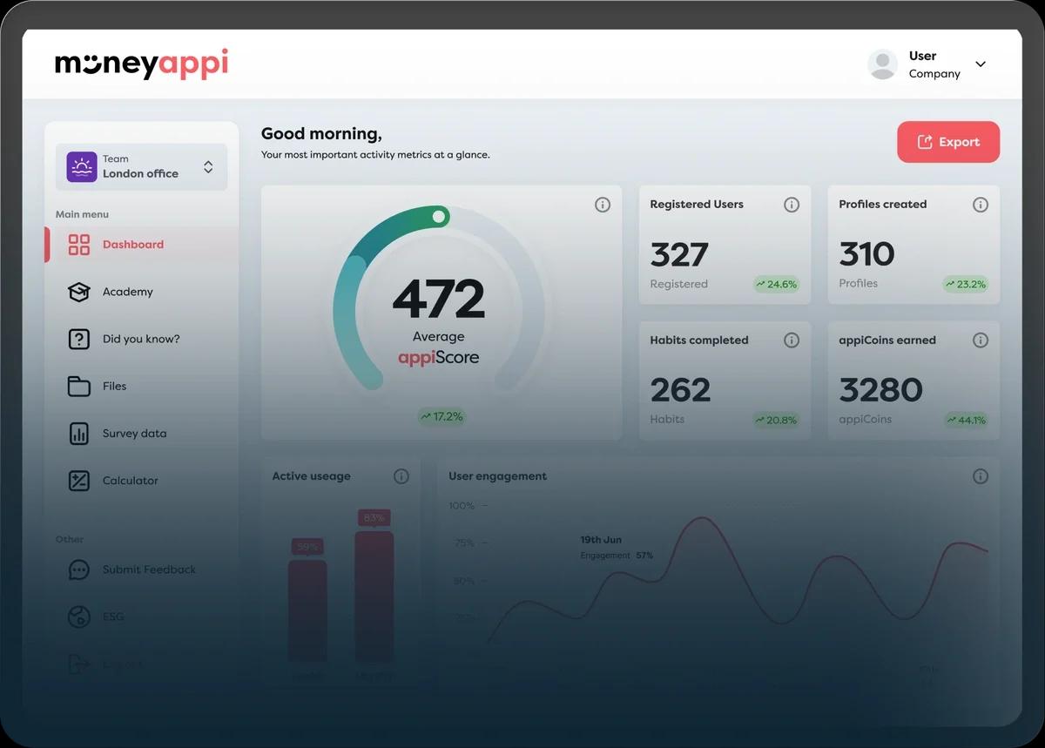The image size is (1045, 748).
Task: Click the Files folder icon
Action: pyautogui.click(x=79, y=386)
